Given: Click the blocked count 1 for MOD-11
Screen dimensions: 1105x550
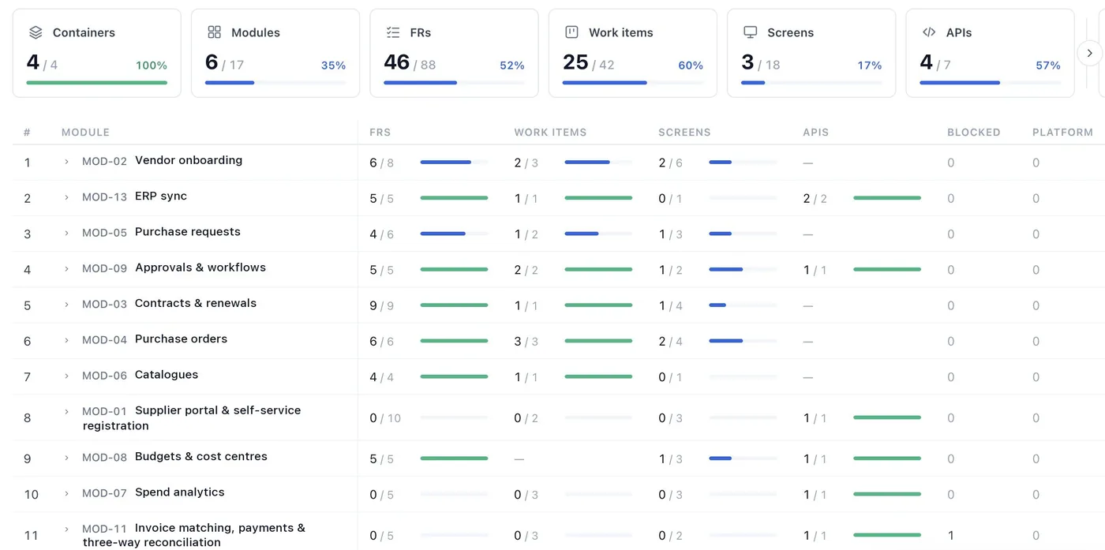Looking at the screenshot, I should (x=951, y=536).
